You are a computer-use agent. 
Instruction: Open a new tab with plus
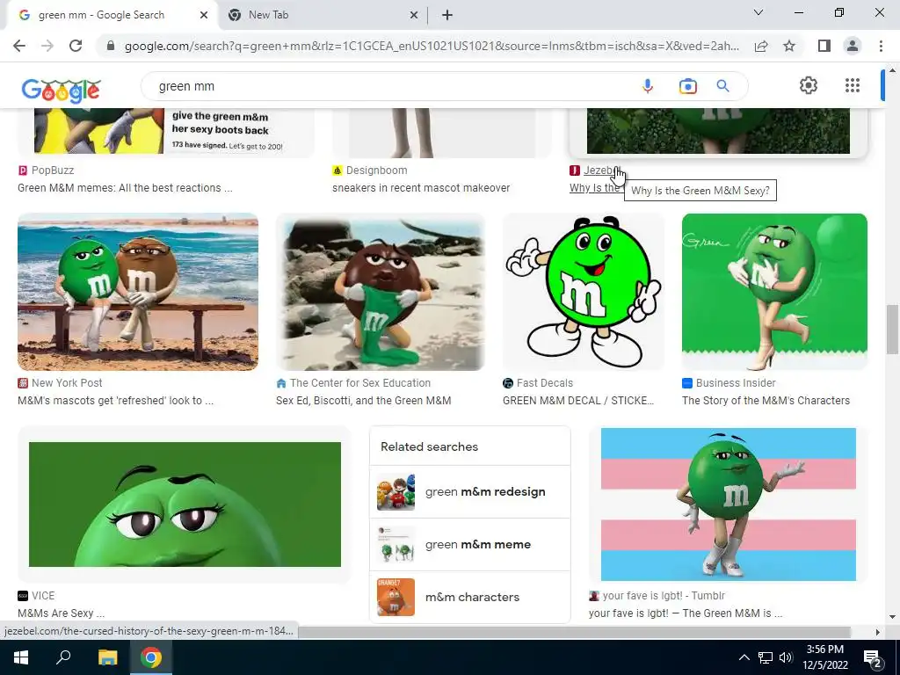(x=447, y=15)
